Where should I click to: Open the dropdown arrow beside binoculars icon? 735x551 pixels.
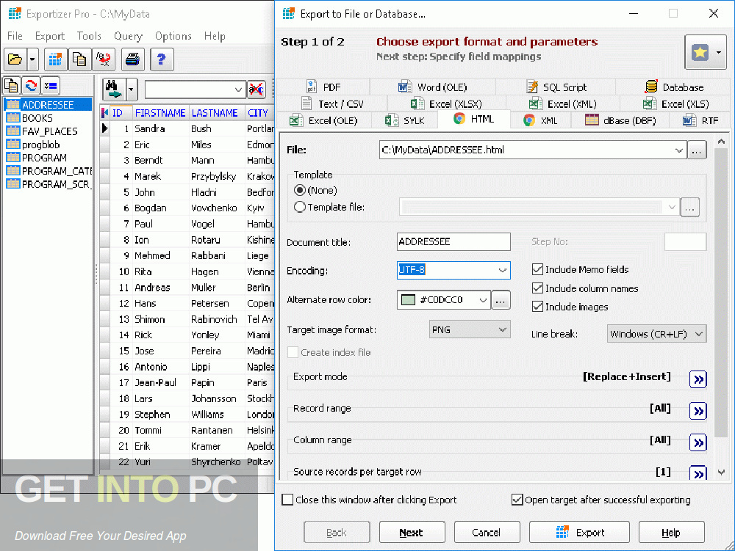coord(132,89)
